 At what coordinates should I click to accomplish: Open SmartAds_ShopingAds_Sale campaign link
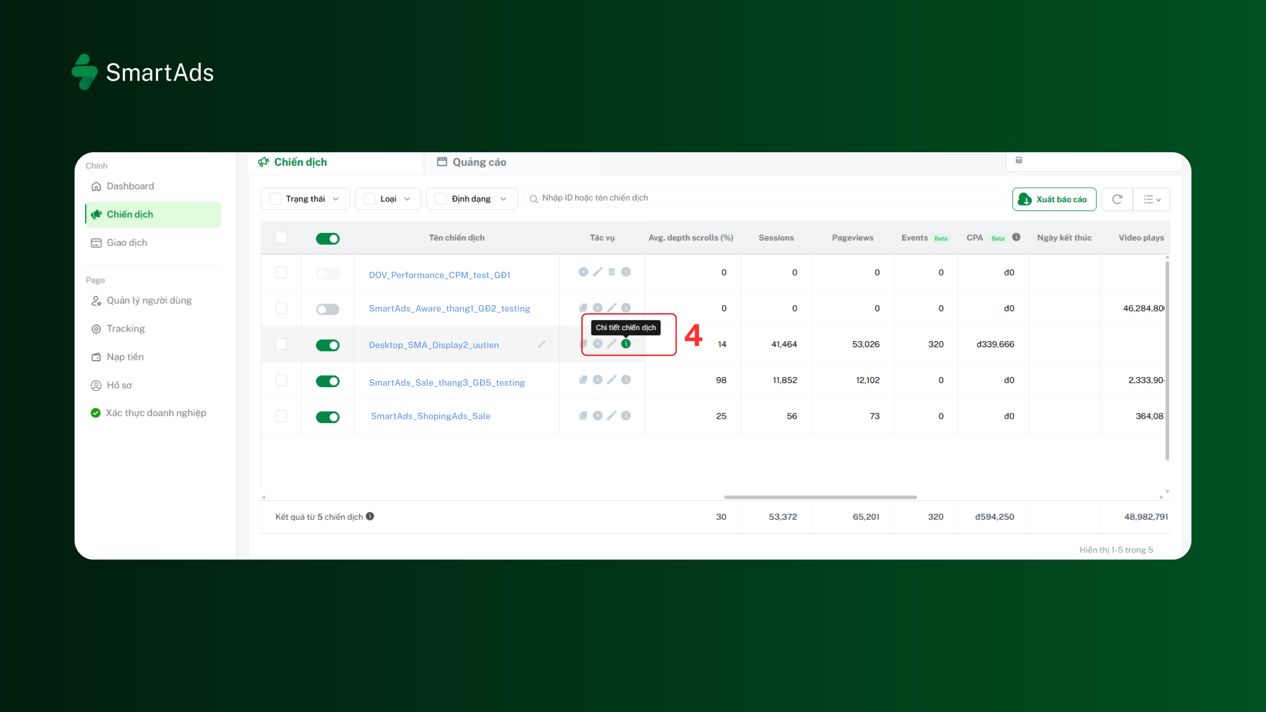(430, 416)
